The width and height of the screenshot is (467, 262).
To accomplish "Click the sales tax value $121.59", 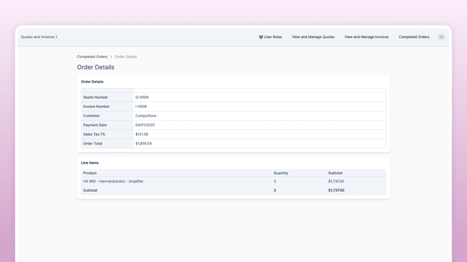I will click(x=142, y=134).
